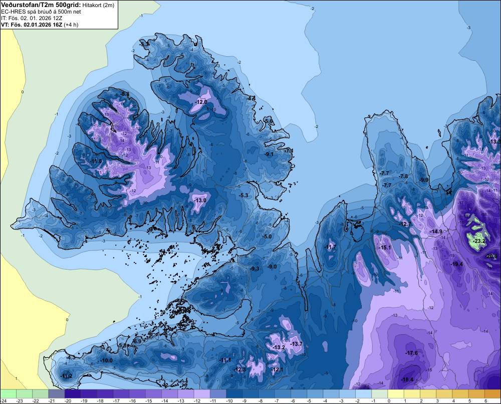Screen dimensions: 501x404
Task: Click the '3' number in the legend scale
Action: pos(437,401)
